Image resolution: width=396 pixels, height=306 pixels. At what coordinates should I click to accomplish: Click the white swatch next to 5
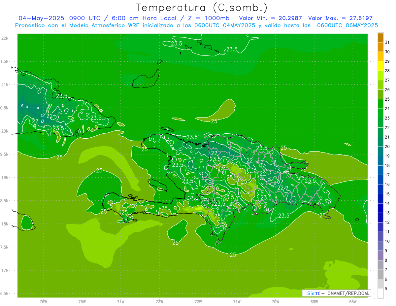pos(380,293)
